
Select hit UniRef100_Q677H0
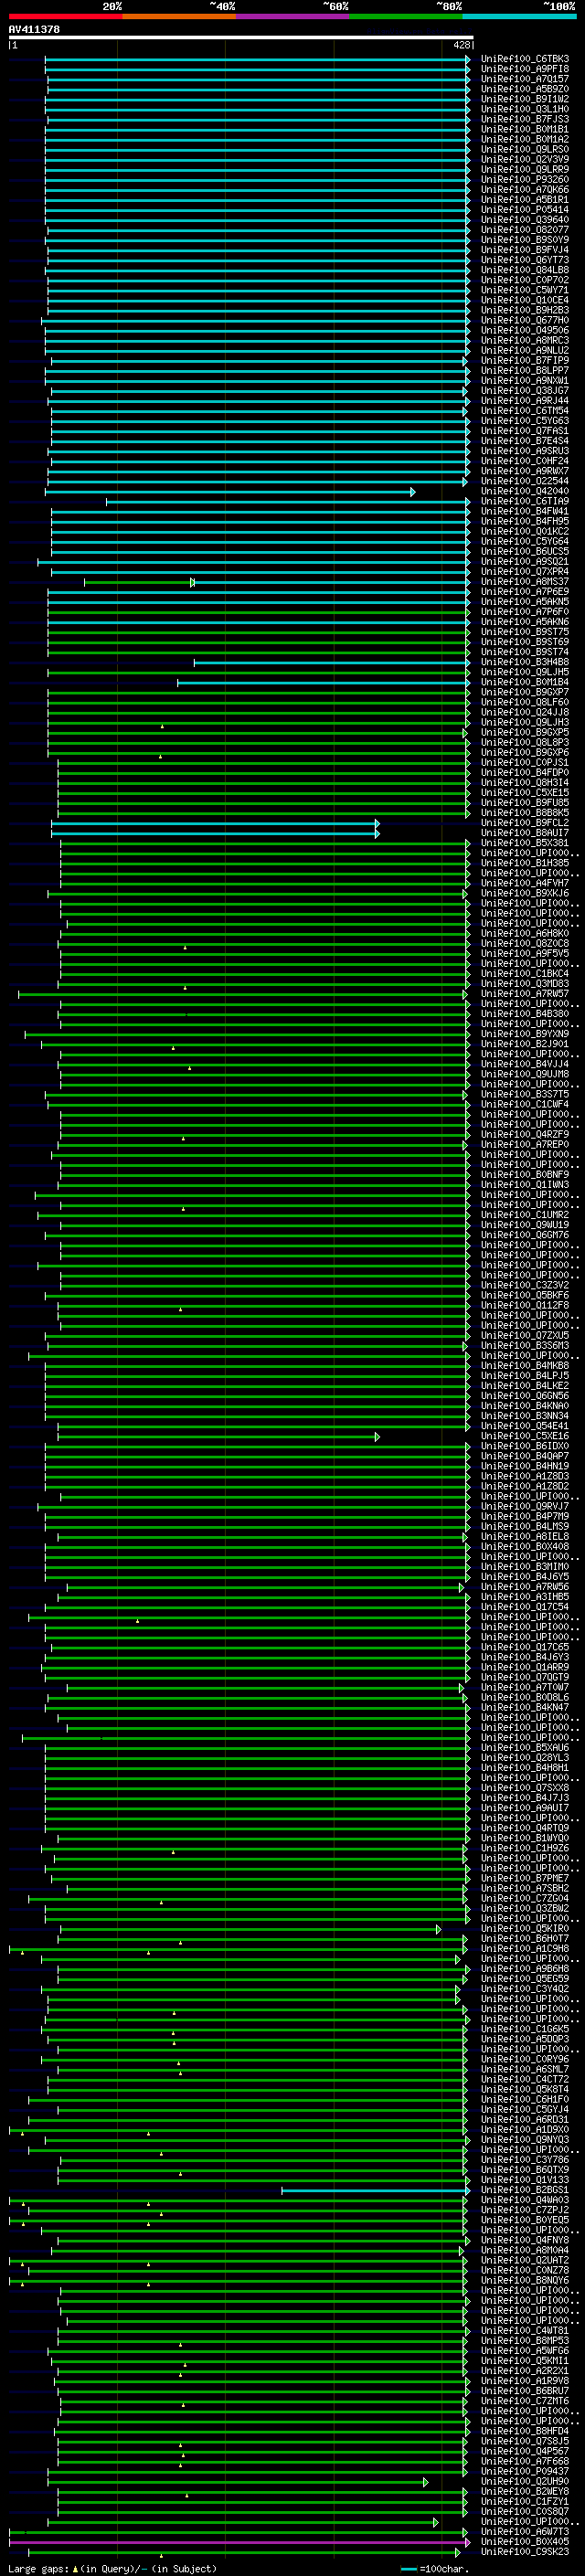tap(525, 320)
